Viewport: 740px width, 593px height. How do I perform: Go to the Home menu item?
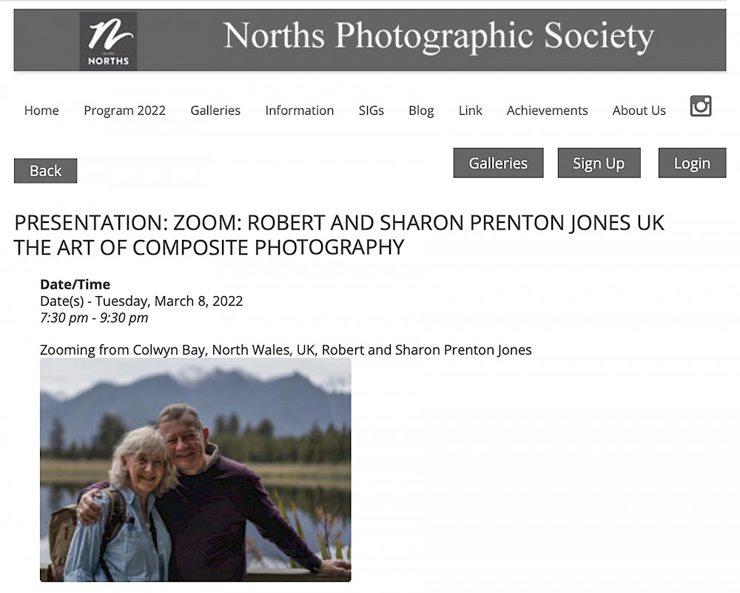click(x=41, y=110)
